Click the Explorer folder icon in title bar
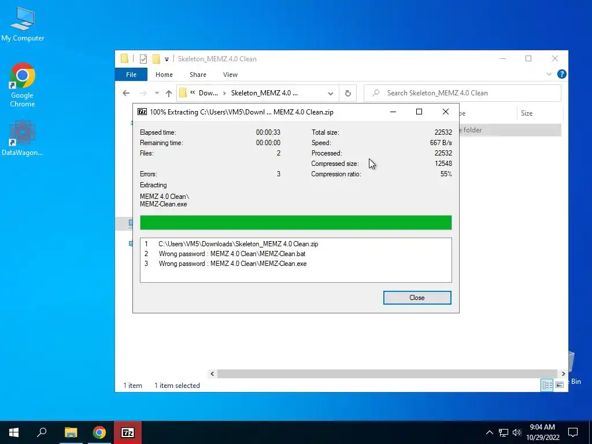592x444 pixels. coord(124,58)
